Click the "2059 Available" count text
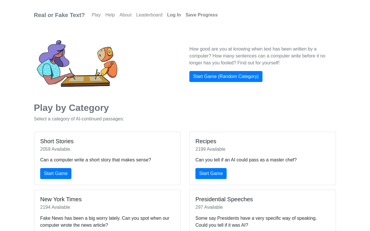370x231 pixels. [x=55, y=149]
